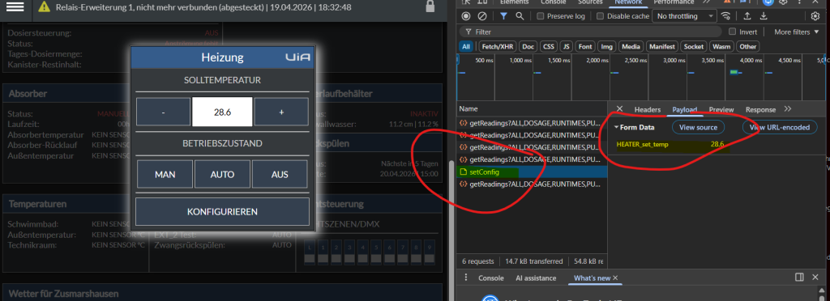Open the Response tab
This screenshot has width=830, height=301.
pos(760,110)
